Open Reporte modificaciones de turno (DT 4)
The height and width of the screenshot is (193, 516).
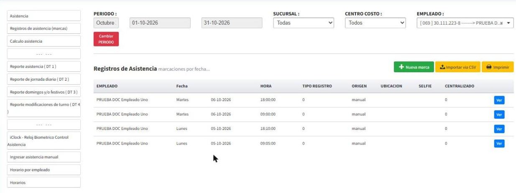click(44, 108)
